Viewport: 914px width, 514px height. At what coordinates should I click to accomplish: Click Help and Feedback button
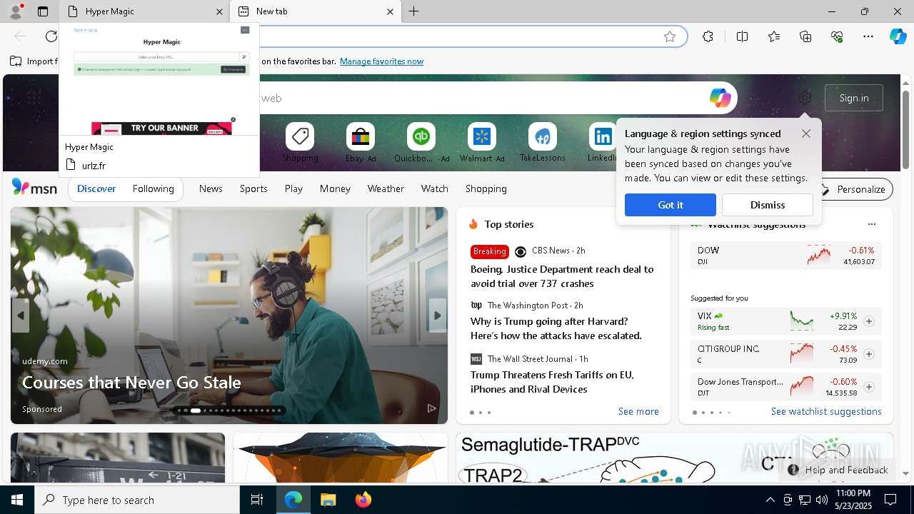[838, 470]
